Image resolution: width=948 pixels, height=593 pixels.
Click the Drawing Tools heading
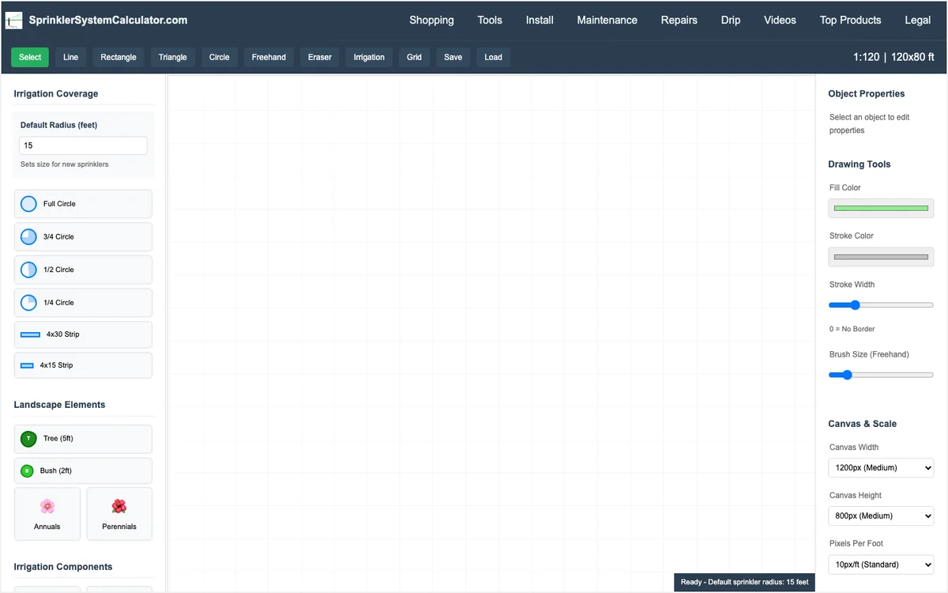point(860,164)
